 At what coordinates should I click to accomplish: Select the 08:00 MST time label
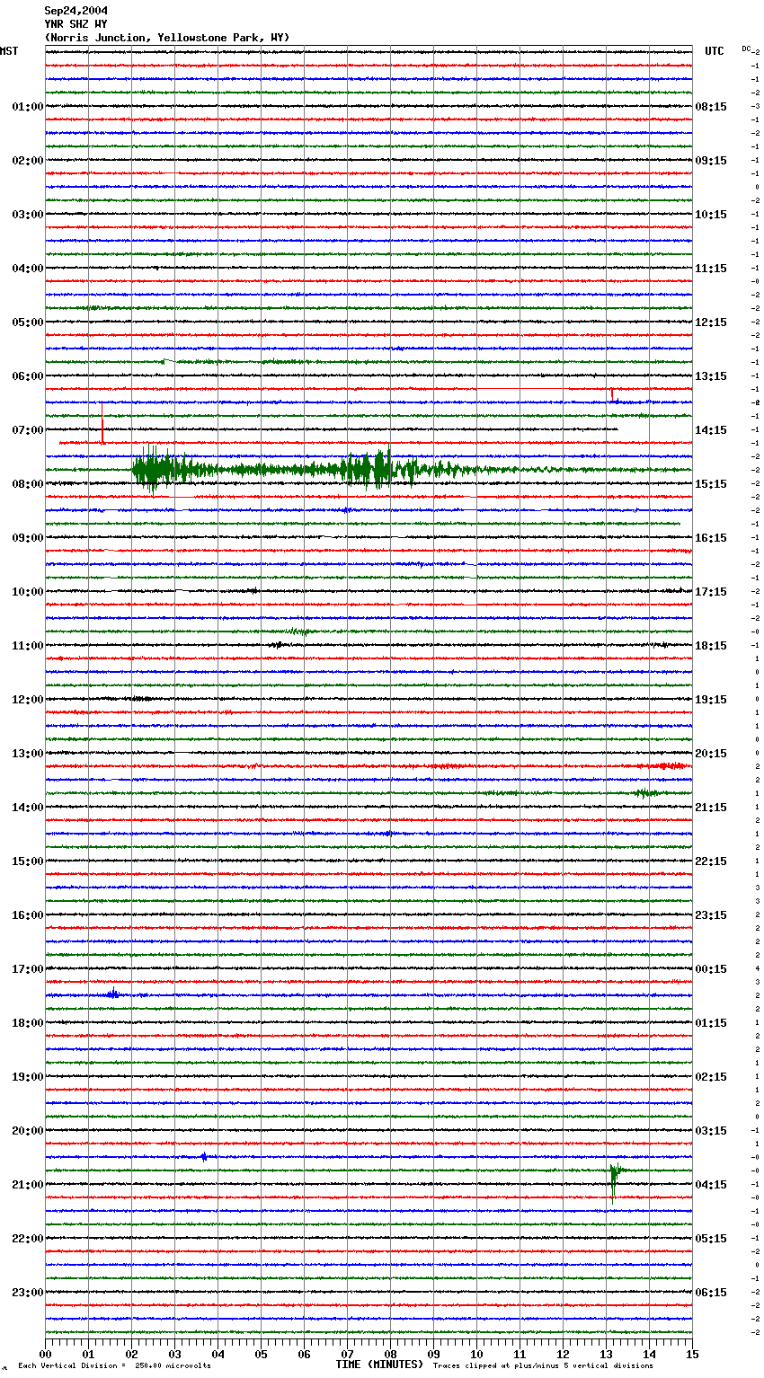pyautogui.click(x=28, y=484)
